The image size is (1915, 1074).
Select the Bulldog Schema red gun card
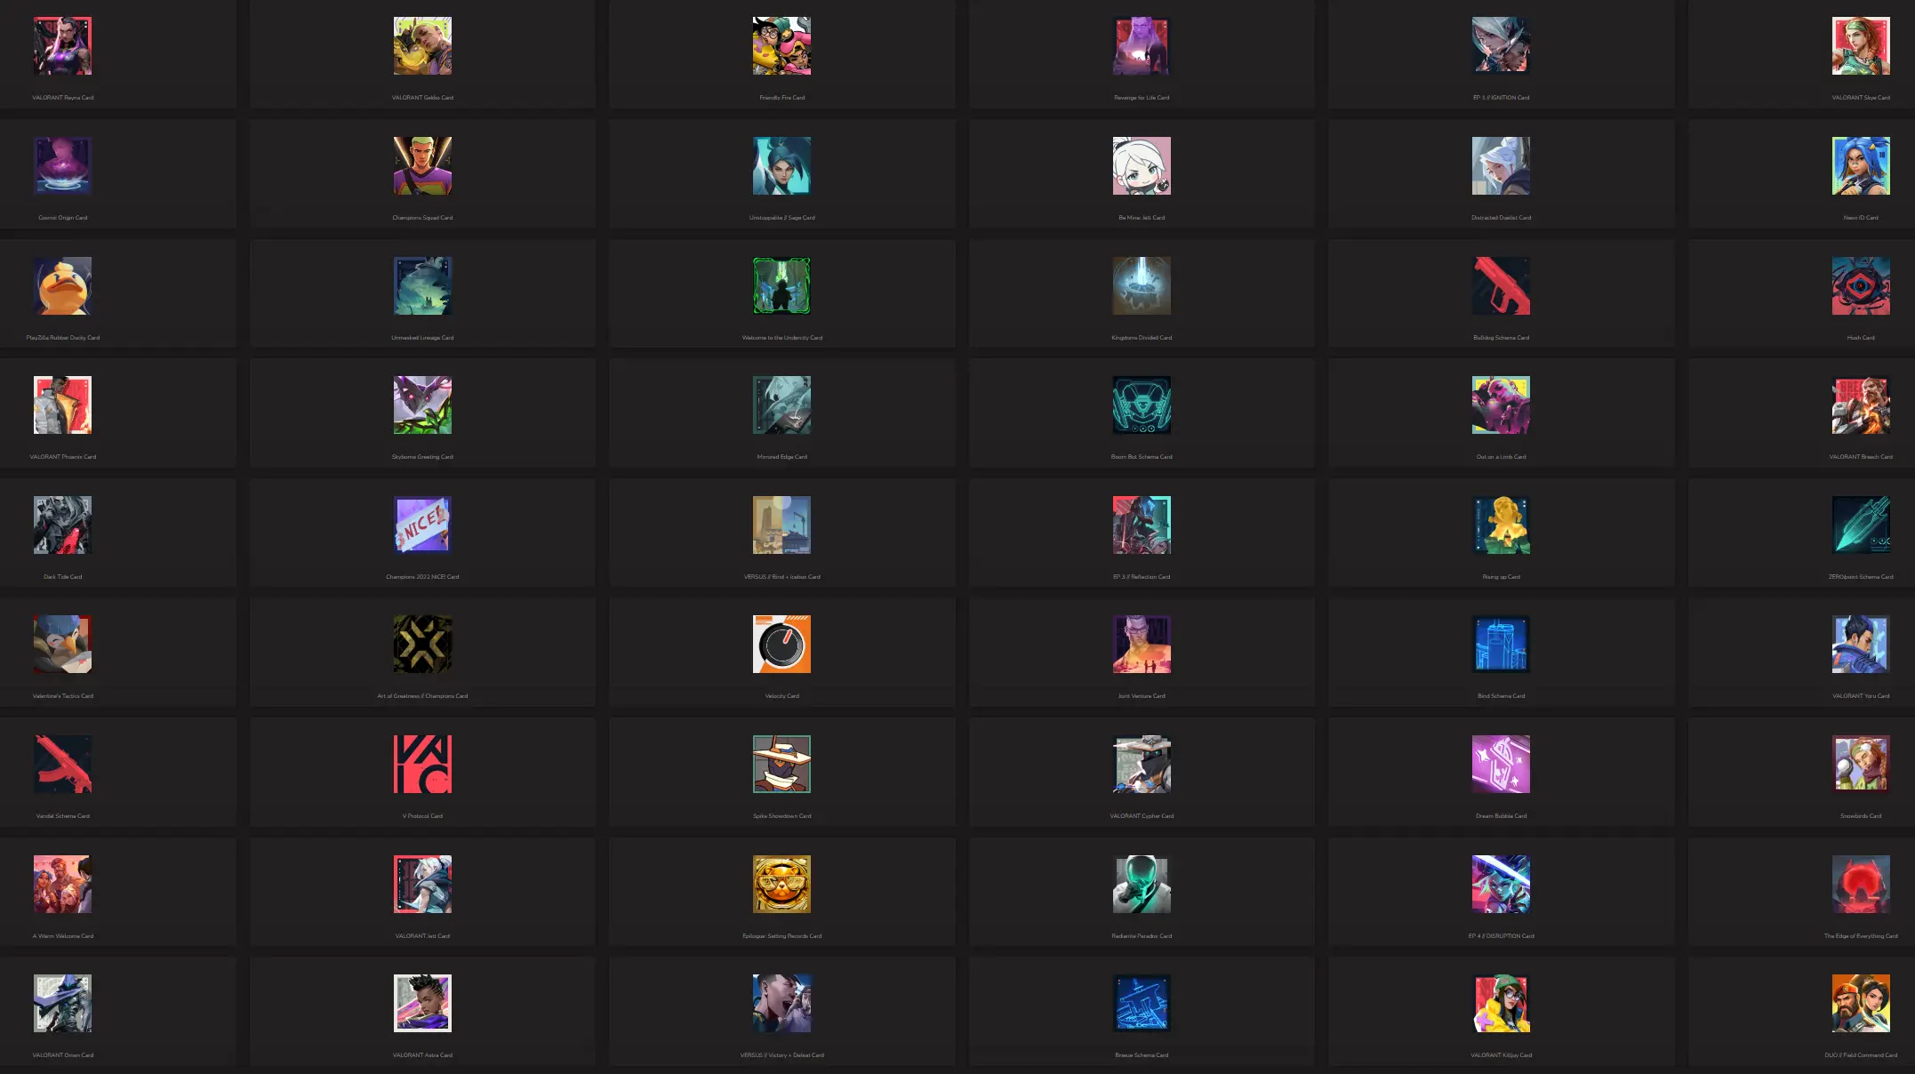(1501, 285)
